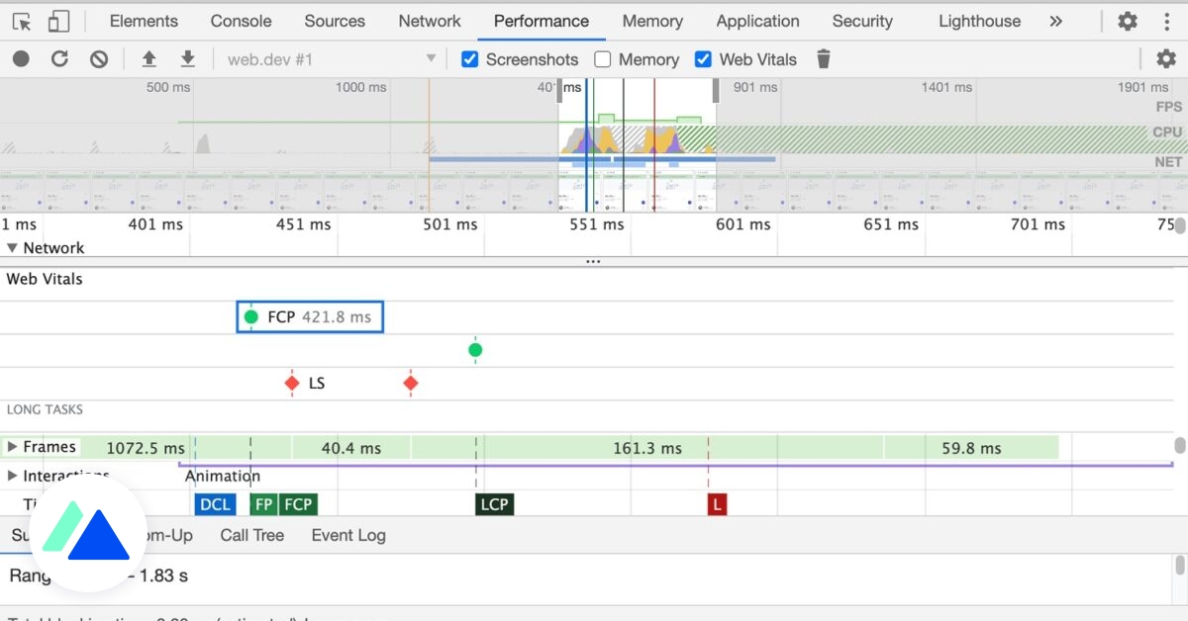Clear the current recording with the block icon
This screenshot has height=621, width=1188.
pyautogui.click(x=98, y=58)
